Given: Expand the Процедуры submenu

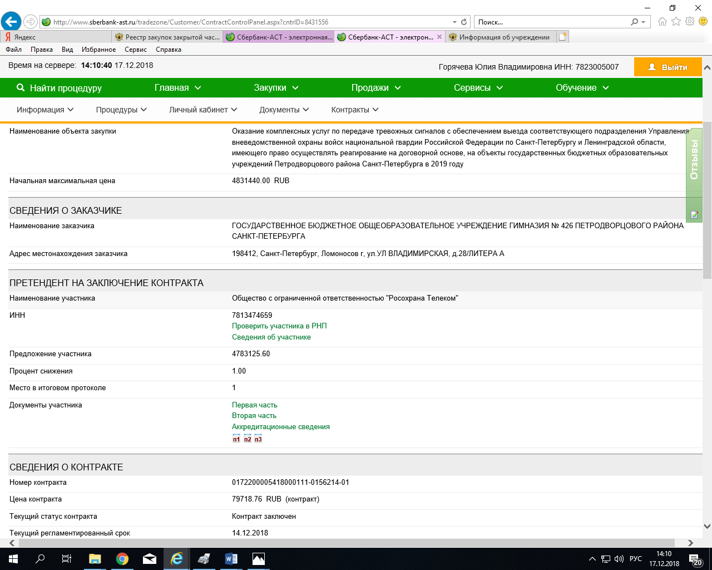Looking at the screenshot, I should 121,110.
